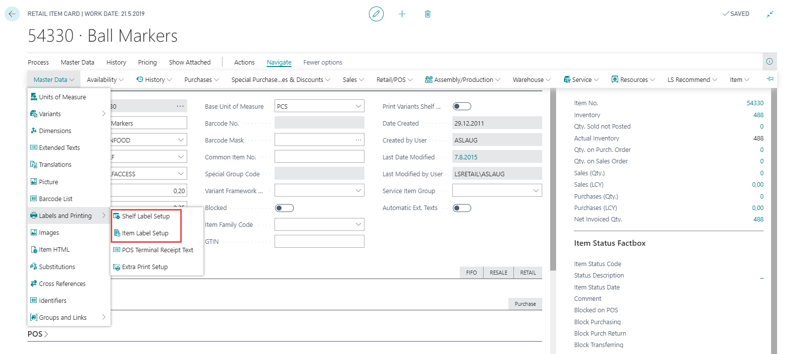This screenshot has width=785, height=354.
Task: Toggle the Blocked switch
Action: click(285, 208)
